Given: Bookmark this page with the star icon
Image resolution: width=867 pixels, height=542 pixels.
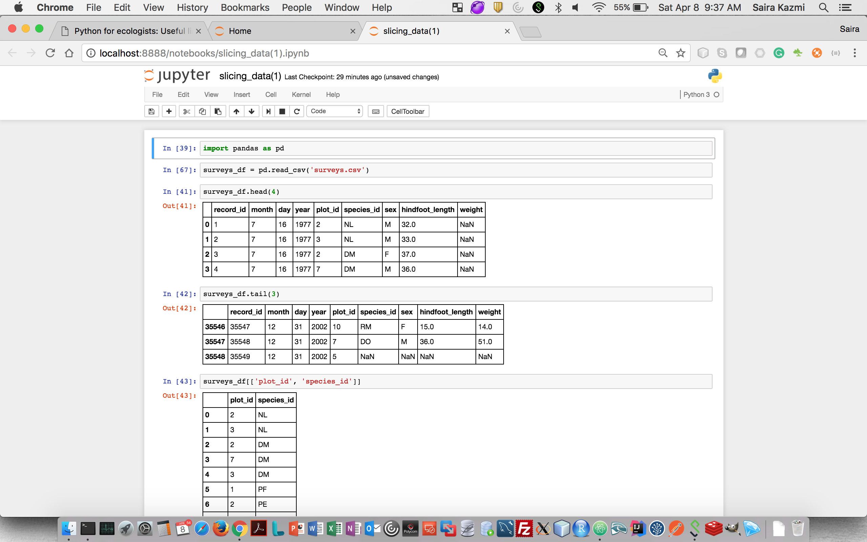Looking at the screenshot, I should (x=680, y=54).
